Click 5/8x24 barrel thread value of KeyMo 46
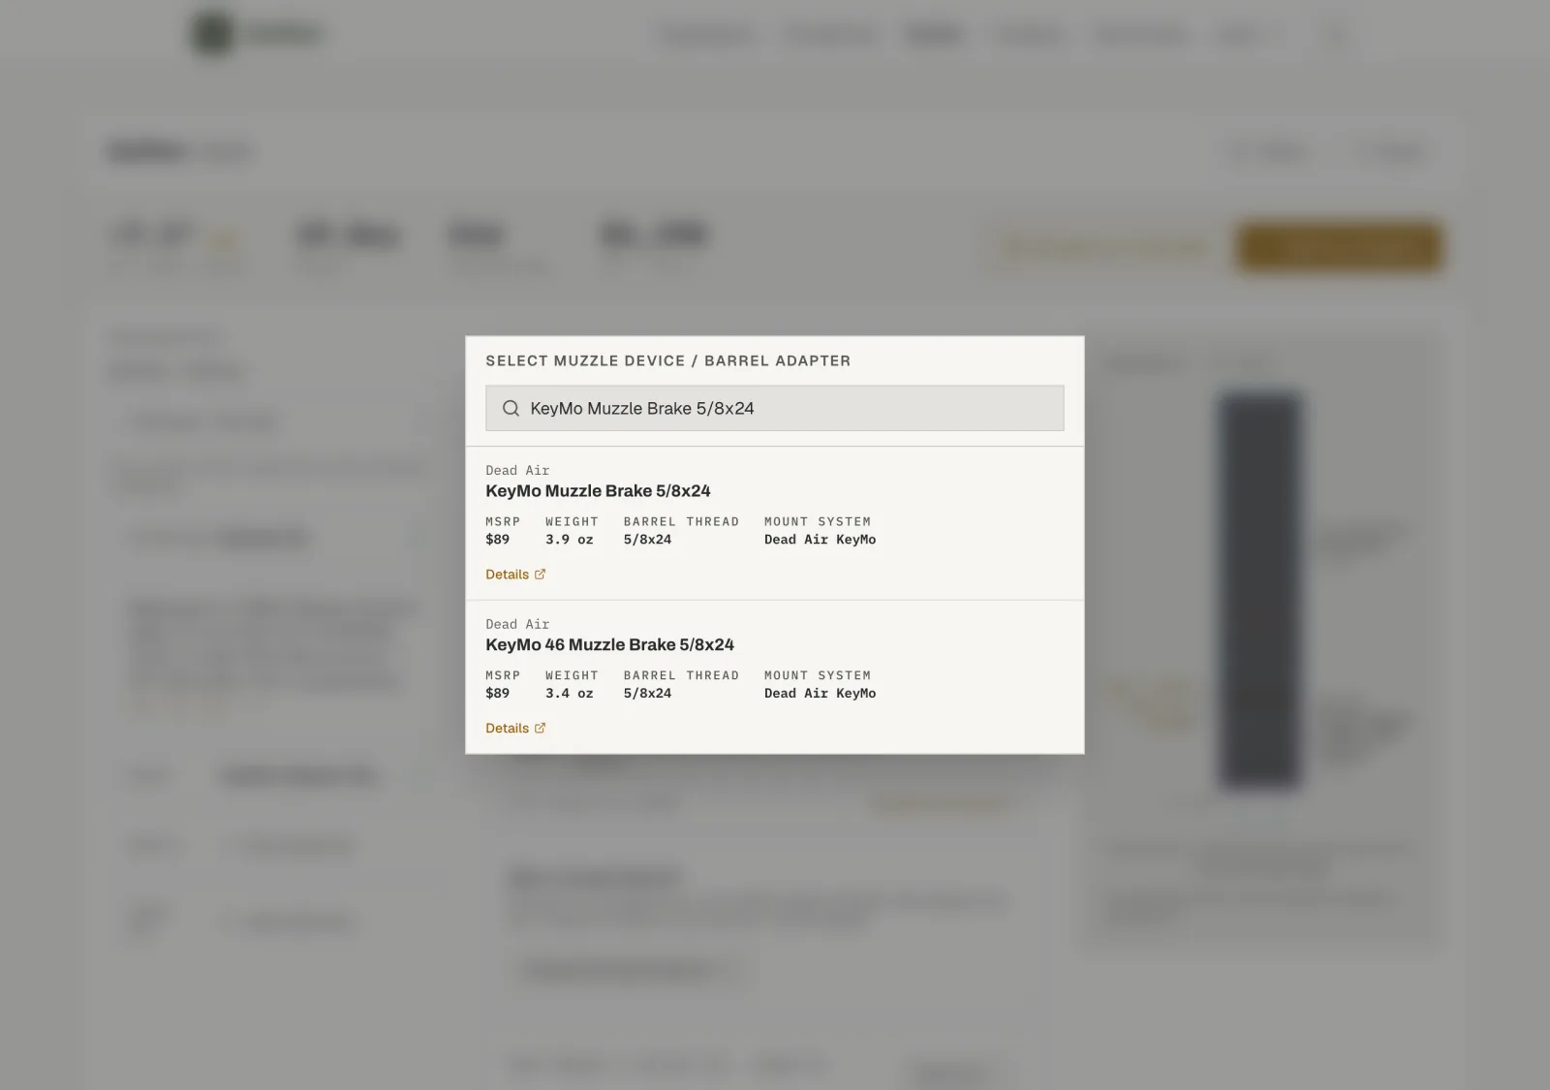The width and height of the screenshot is (1550, 1090). (647, 694)
